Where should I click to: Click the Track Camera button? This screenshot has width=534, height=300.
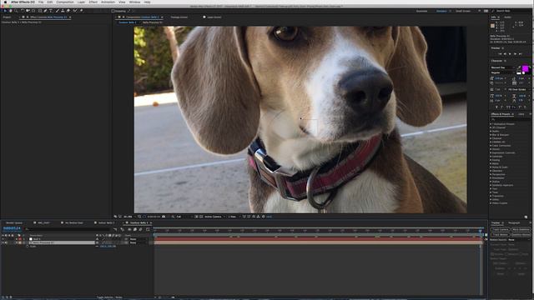[500, 230]
